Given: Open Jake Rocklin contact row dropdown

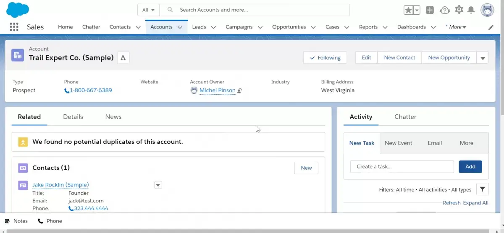Looking at the screenshot, I should (x=158, y=185).
